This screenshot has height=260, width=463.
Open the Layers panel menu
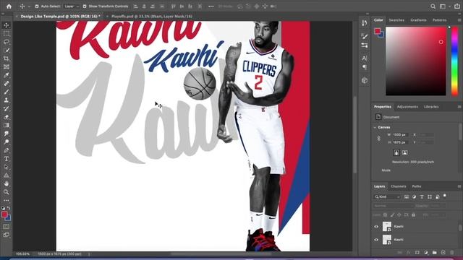459,186
